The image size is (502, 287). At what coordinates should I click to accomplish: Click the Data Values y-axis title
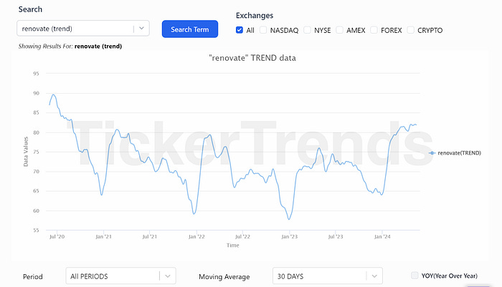pos(26,152)
